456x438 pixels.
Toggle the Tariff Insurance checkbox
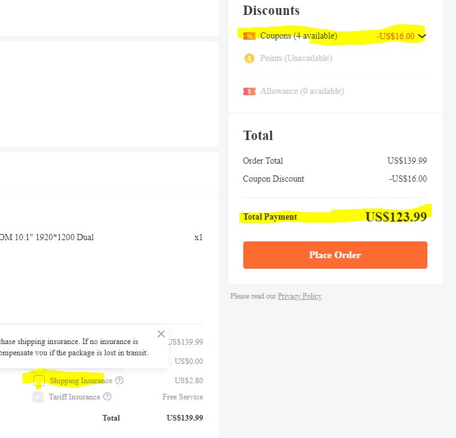pos(38,397)
